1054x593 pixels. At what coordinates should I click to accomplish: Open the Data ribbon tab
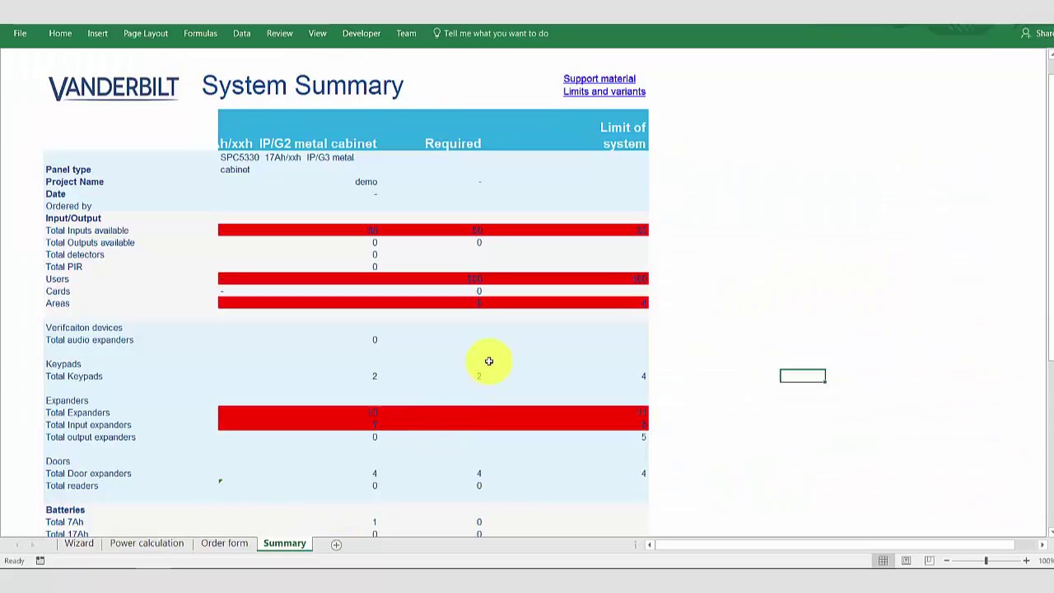click(x=241, y=34)
